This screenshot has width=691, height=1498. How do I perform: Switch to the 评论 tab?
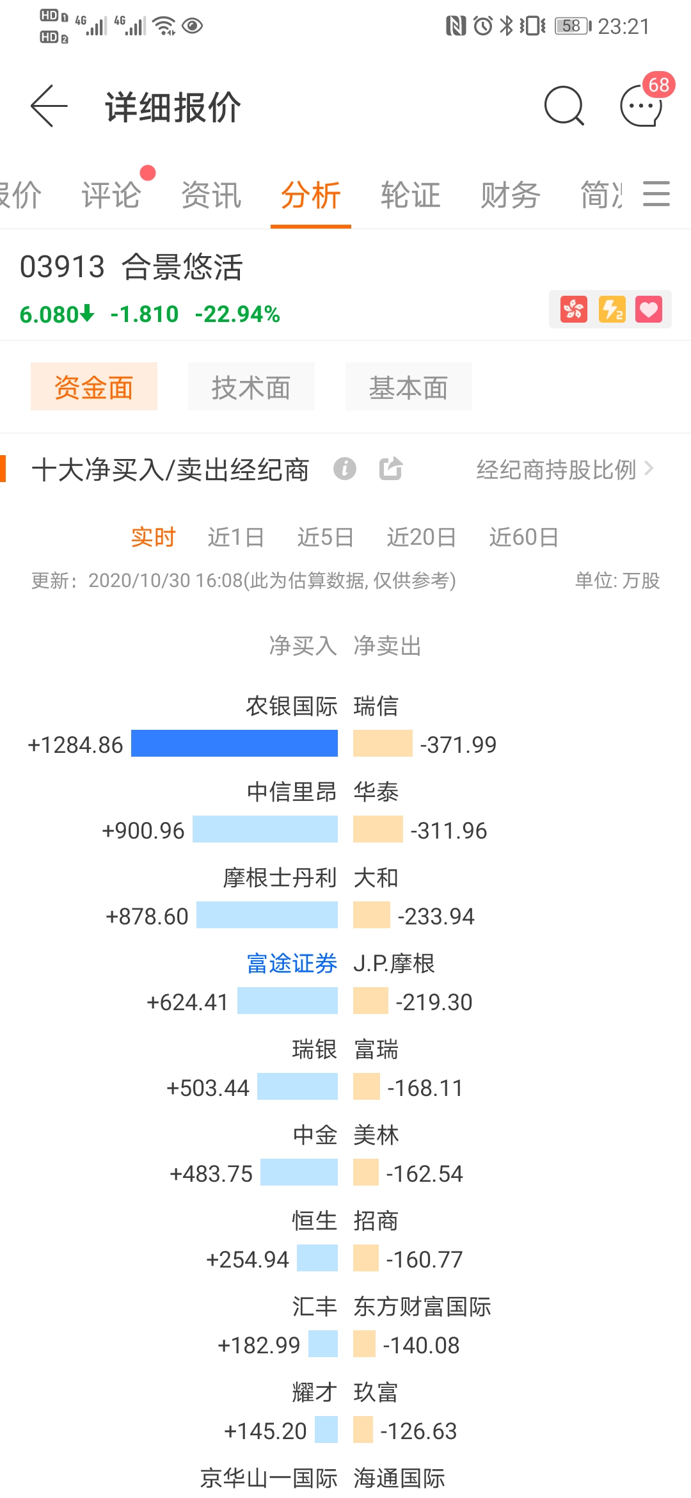coord(111,195)
